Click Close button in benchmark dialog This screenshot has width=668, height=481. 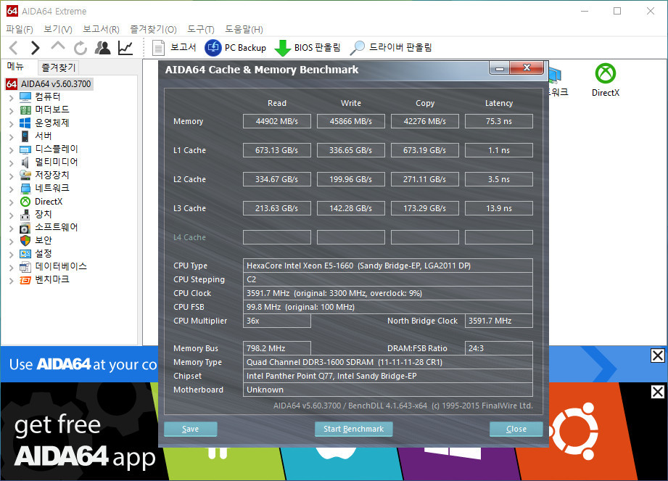(x=516, y=429)
